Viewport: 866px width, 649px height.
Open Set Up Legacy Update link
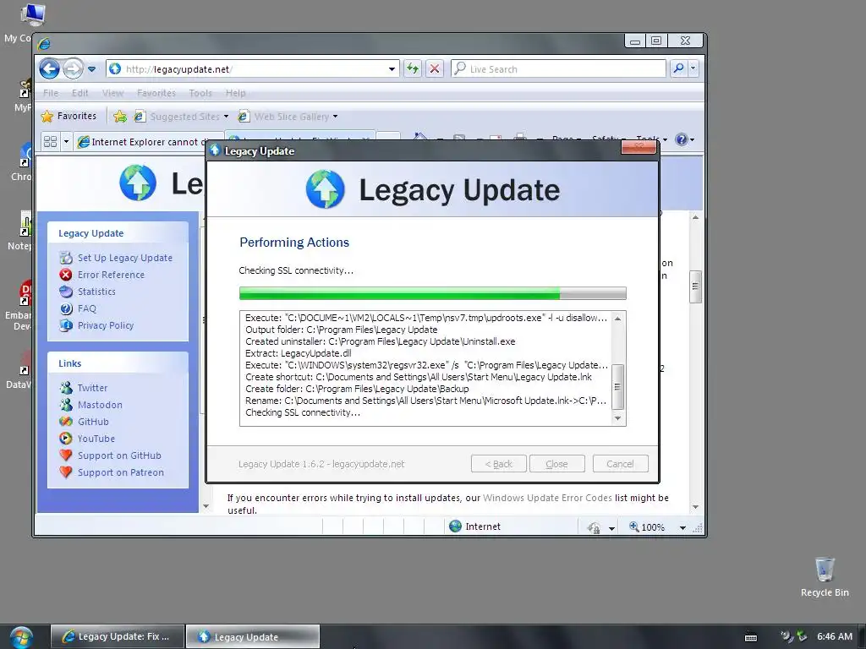[125, 258]
